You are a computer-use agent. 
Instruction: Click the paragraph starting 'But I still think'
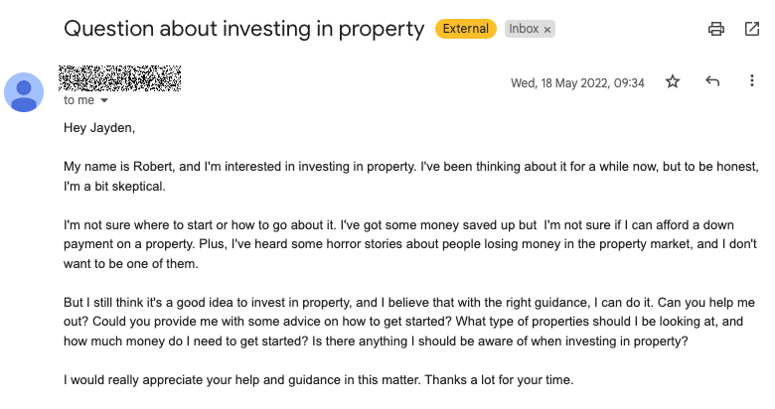tap(409, 322)
